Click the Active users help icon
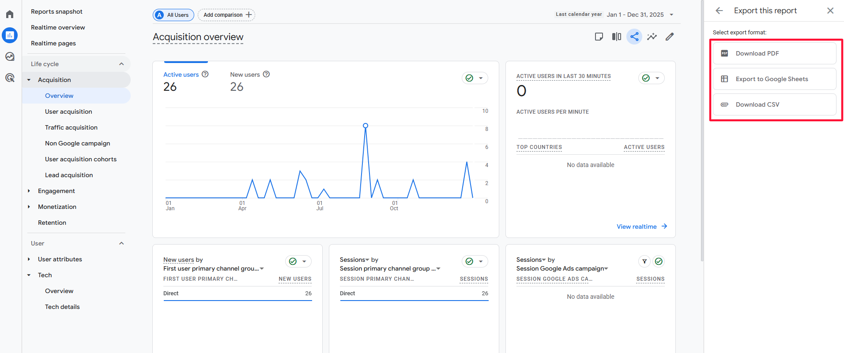Image resolution: width=844 pixels, height=353 pixels. tap(205, 74)
